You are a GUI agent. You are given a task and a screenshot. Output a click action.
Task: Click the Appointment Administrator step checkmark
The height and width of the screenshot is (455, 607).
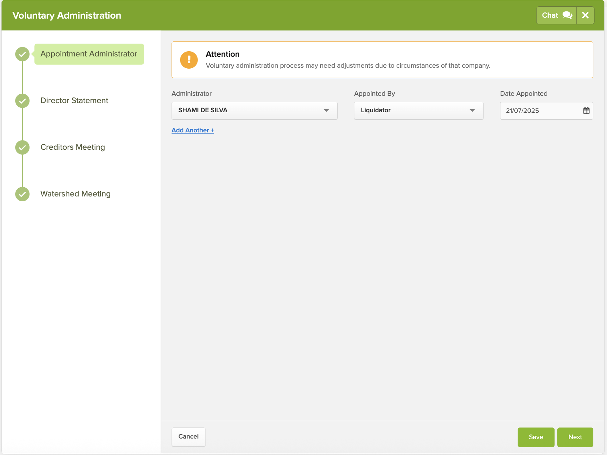pos(22,54)
